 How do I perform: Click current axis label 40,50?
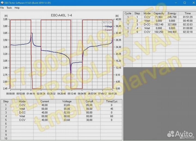(118, 19)
